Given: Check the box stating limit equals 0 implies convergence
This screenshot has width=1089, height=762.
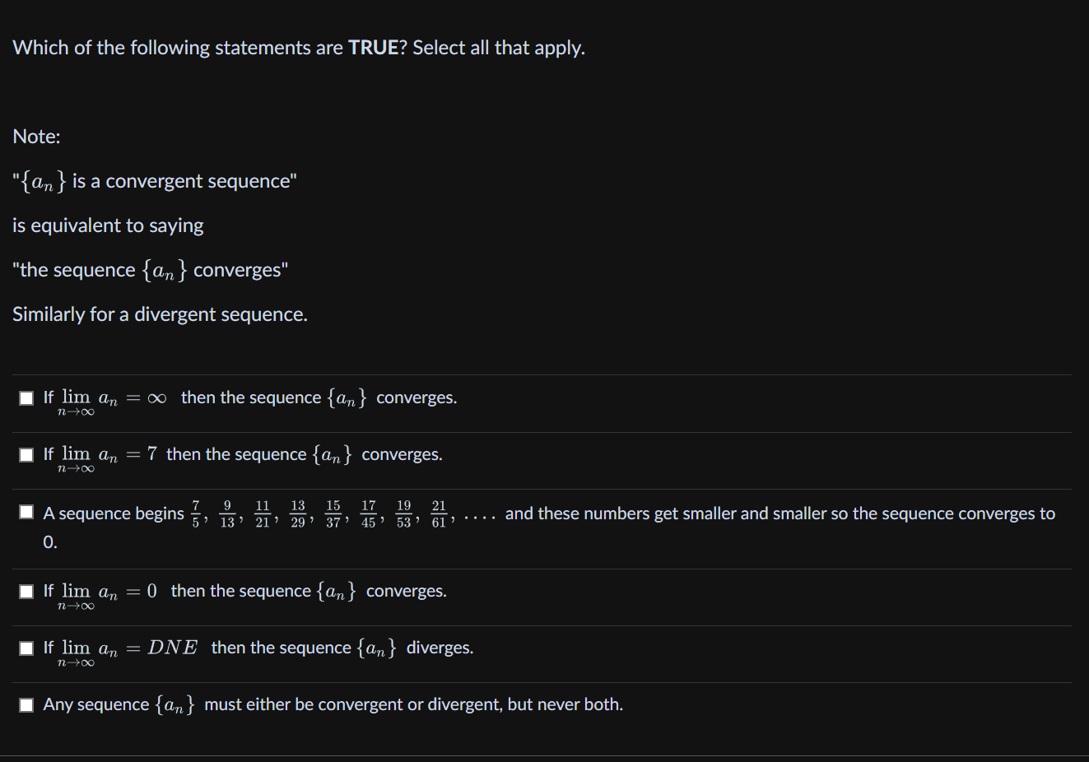Looking at the screenshot, I should [26, 591].
